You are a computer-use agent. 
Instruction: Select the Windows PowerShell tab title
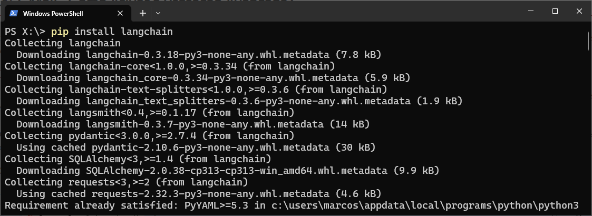click(x=53, y=13)
